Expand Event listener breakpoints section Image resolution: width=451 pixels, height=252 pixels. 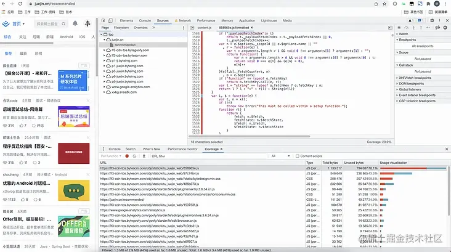pos(416,96)
